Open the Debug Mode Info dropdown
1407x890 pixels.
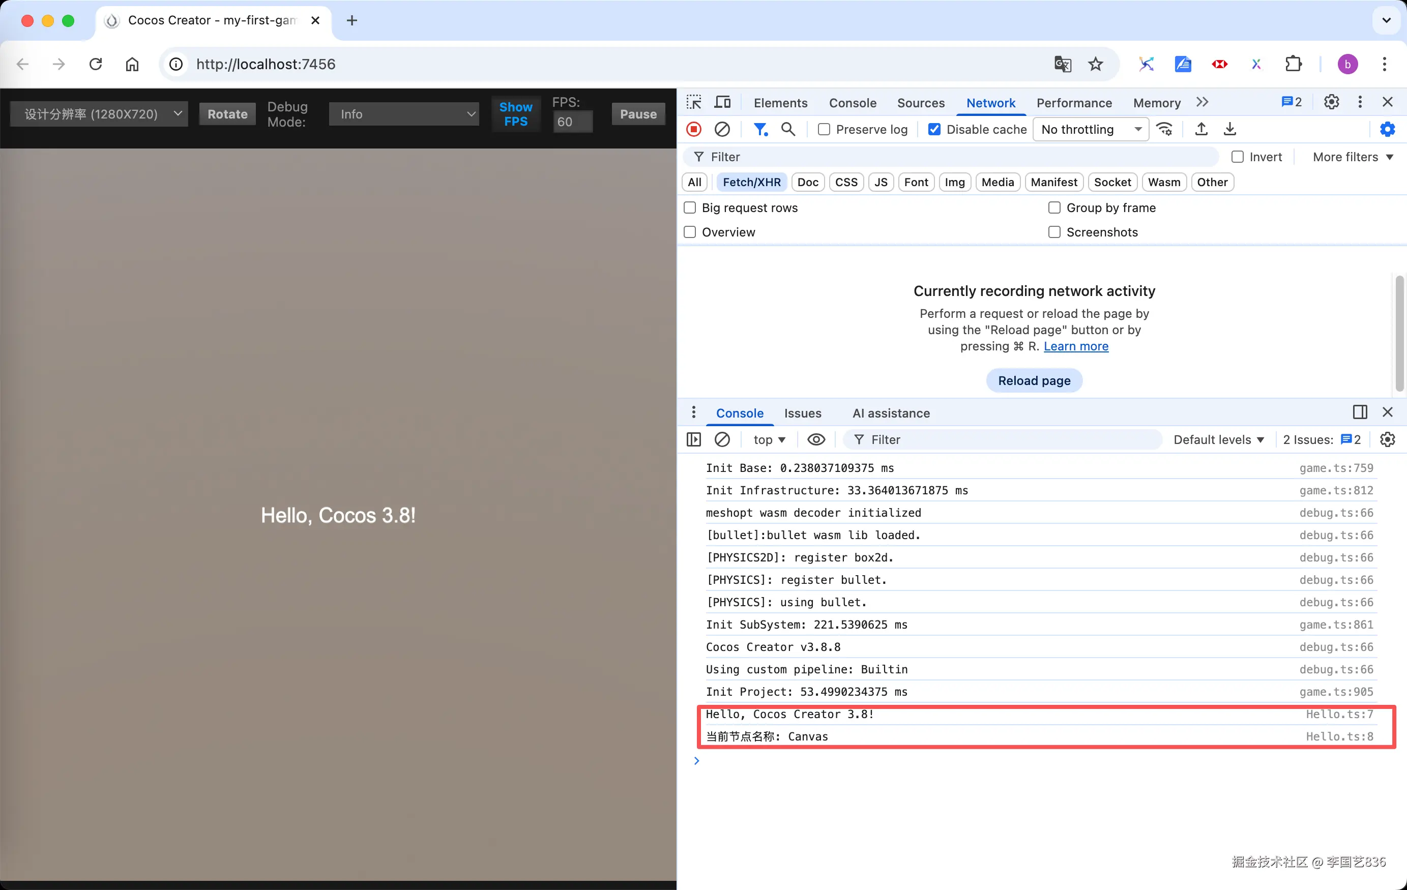tap(404, 114)
